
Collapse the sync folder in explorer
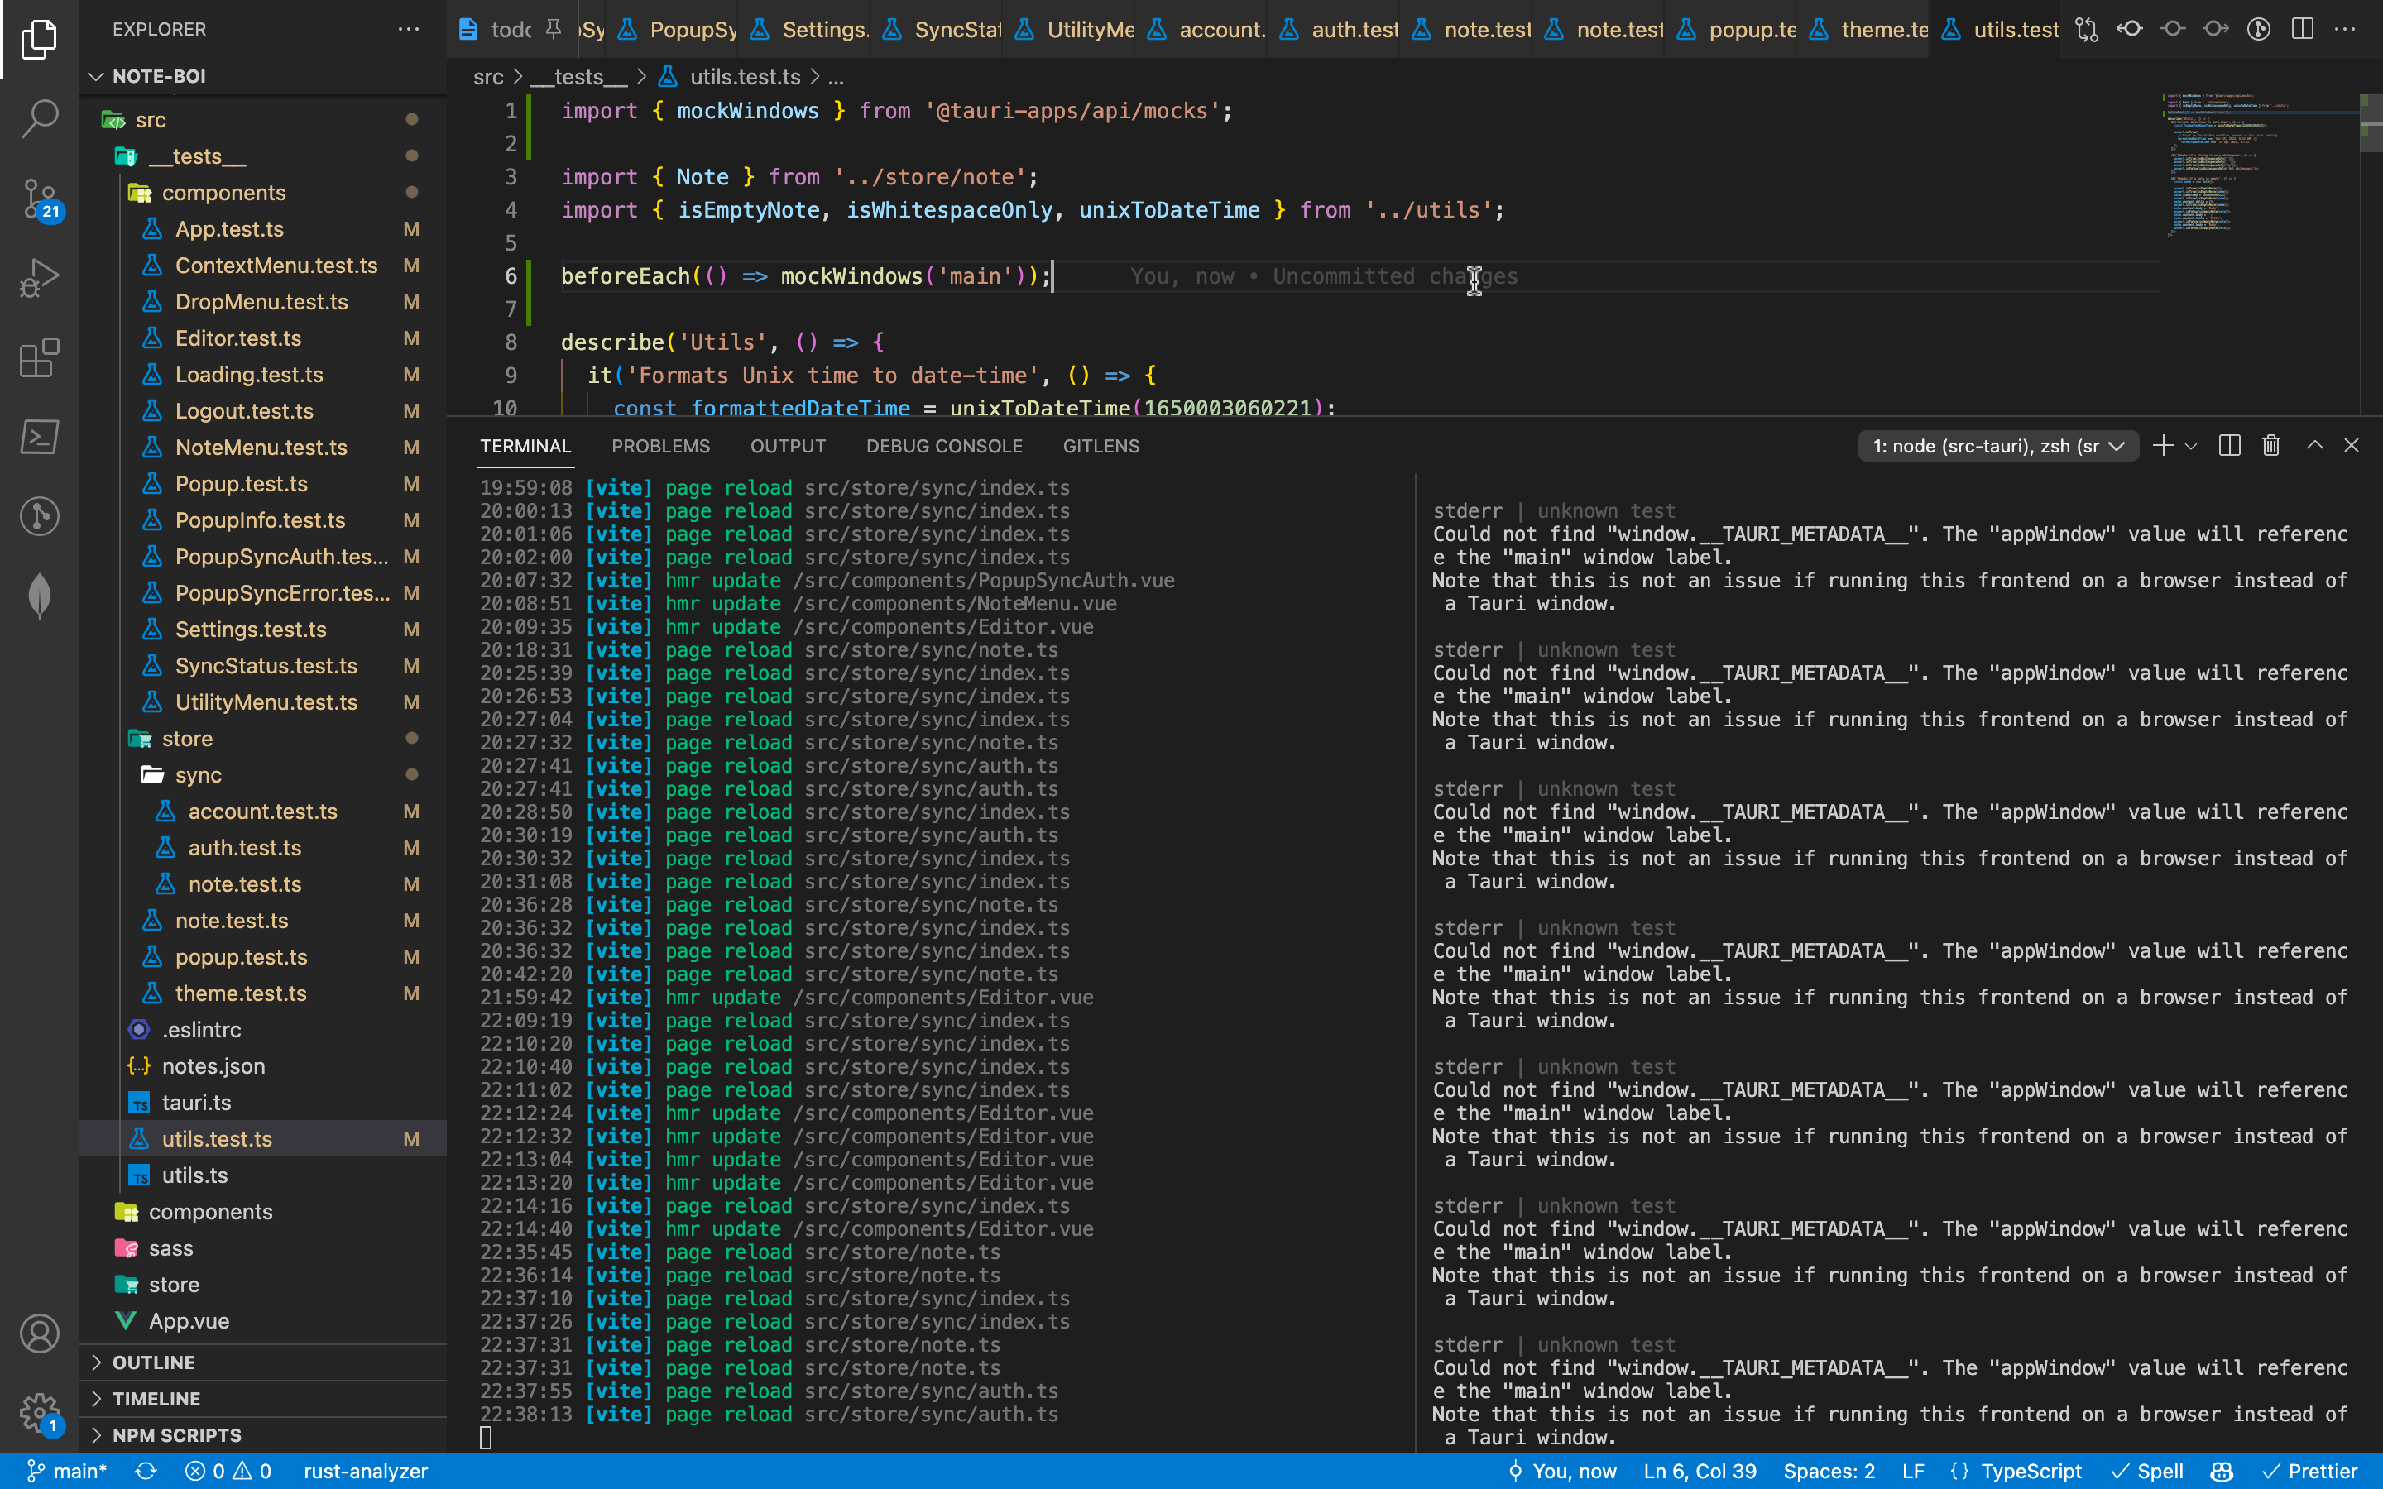pos(198,775)
